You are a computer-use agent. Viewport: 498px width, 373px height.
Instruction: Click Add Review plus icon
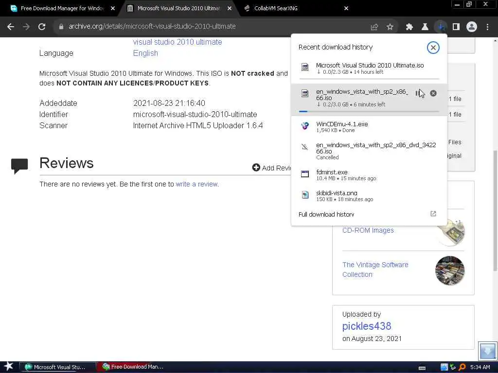pyautogui.click(x=256, y=168)
